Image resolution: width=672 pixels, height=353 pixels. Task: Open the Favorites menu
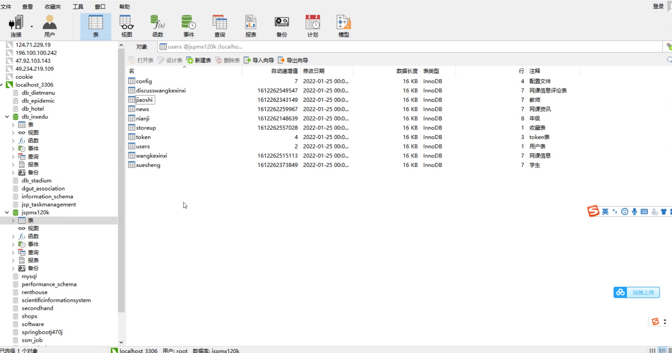(53, 6)
